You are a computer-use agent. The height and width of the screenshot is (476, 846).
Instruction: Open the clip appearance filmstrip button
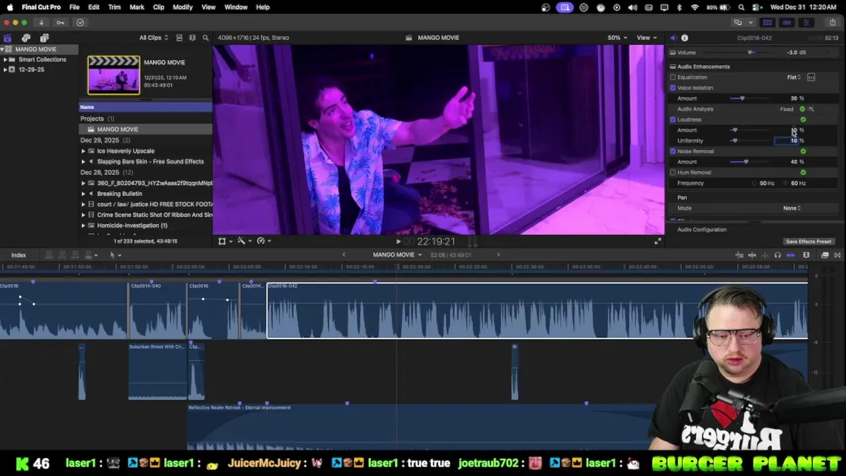coord(806,255)
